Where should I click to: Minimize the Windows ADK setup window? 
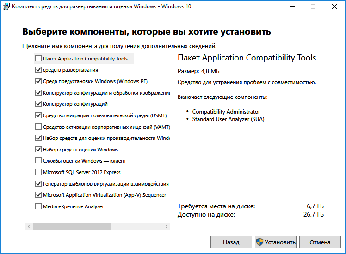pos(292,6)
